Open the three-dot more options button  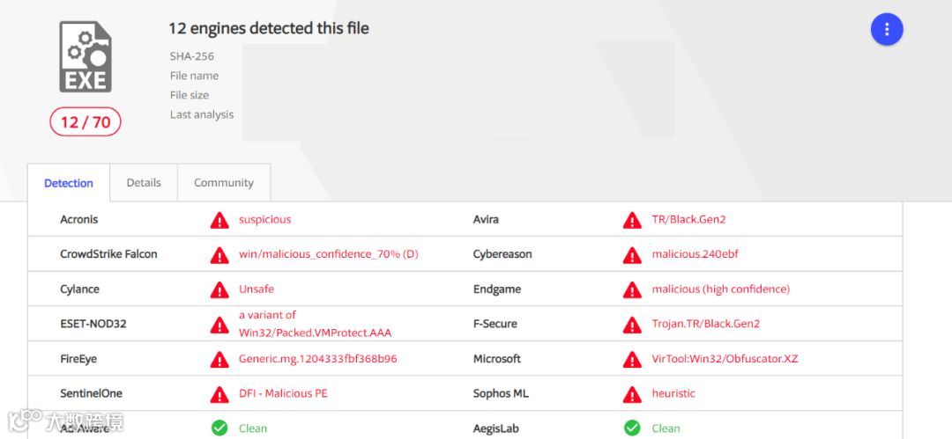pos(887,29)
